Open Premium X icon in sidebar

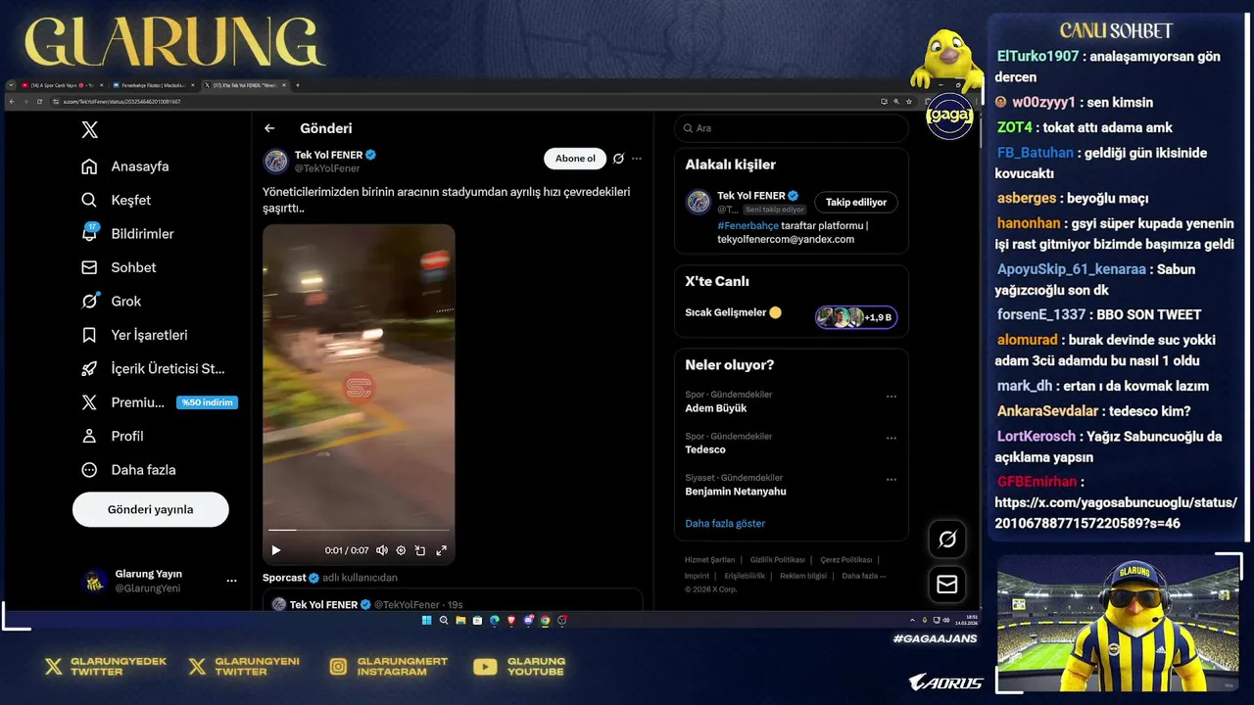point(89,402)
